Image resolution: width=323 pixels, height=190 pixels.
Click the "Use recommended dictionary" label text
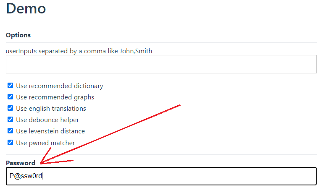pos(59,86)
